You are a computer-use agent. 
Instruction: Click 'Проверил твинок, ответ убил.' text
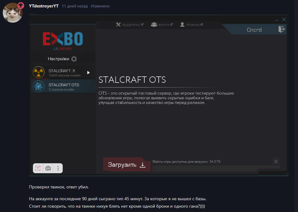59,187
